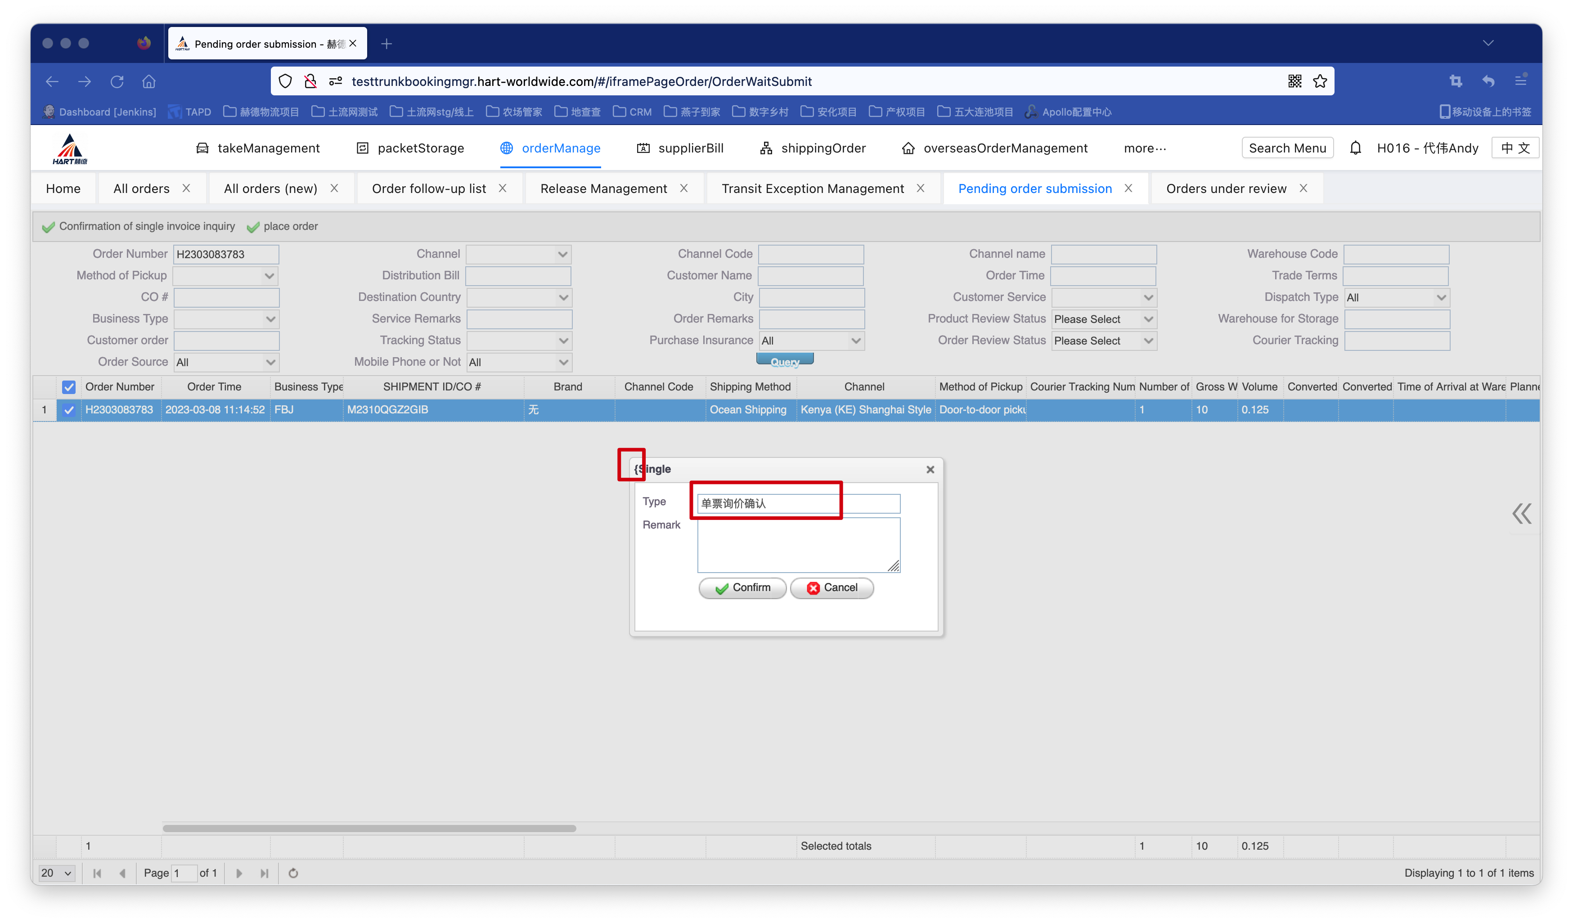Switch to the Orders under review tab
The image size is (1573, 923).
click(x=1226, y=188)
